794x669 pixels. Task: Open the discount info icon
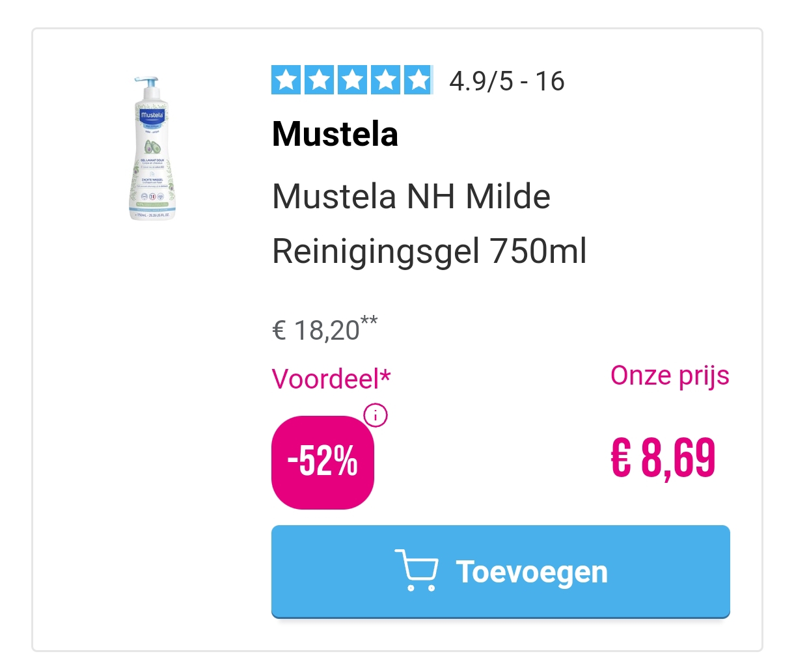tap(376, 415)
